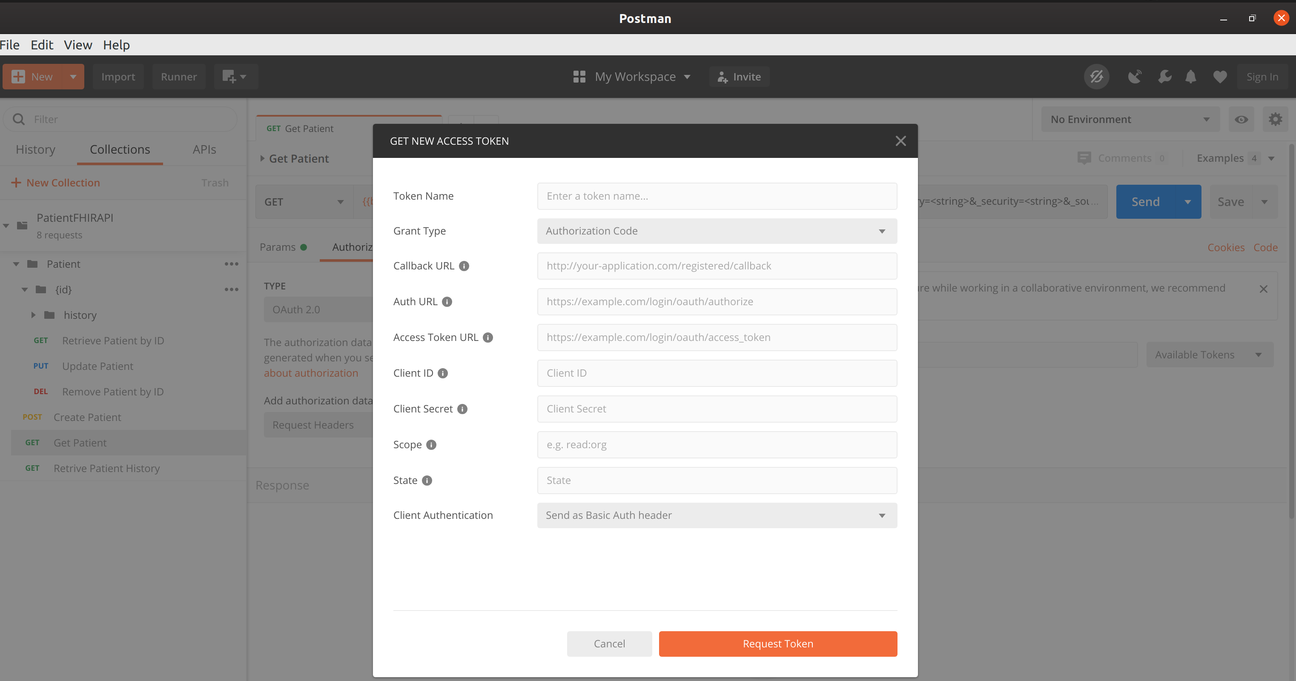Open Patient folder more options ellipsis
Image resolution: width=1296 pixels, height=681 pixels.
(232, 264)
